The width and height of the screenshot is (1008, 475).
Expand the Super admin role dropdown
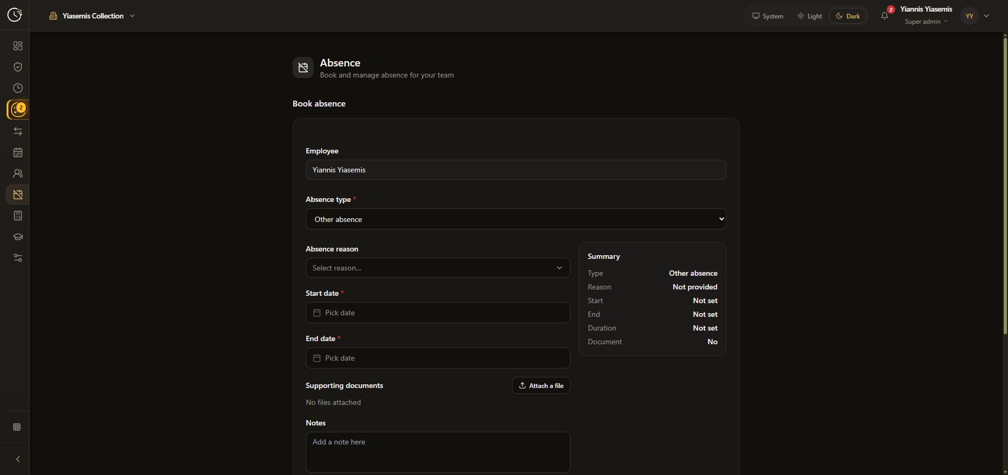926,22
